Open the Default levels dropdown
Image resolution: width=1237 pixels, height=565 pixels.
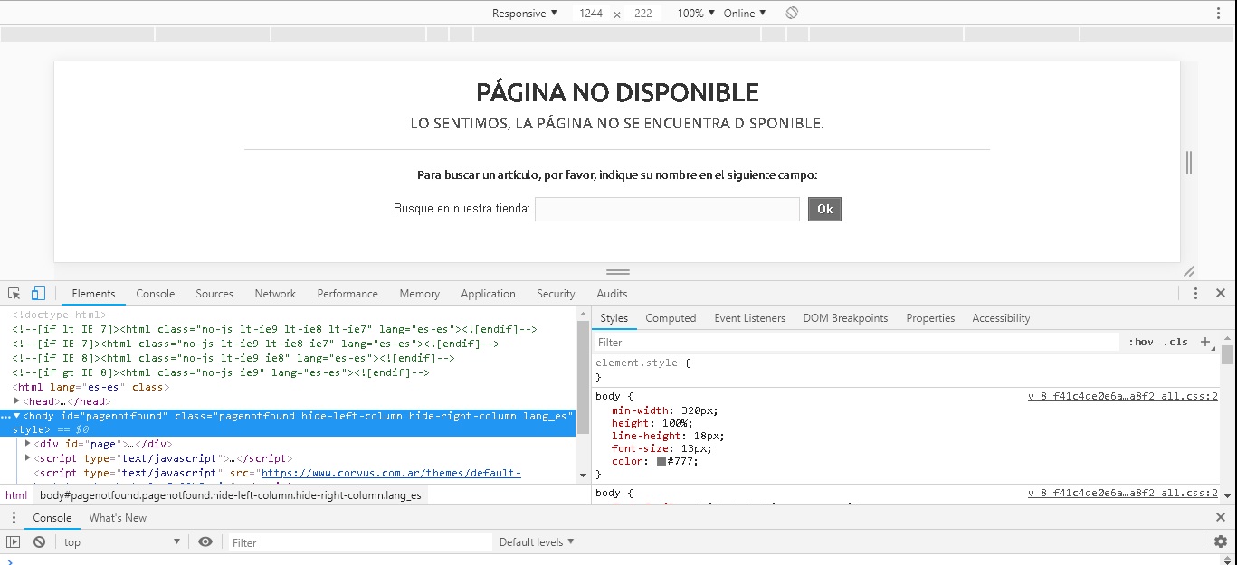[x=536, y=542]
